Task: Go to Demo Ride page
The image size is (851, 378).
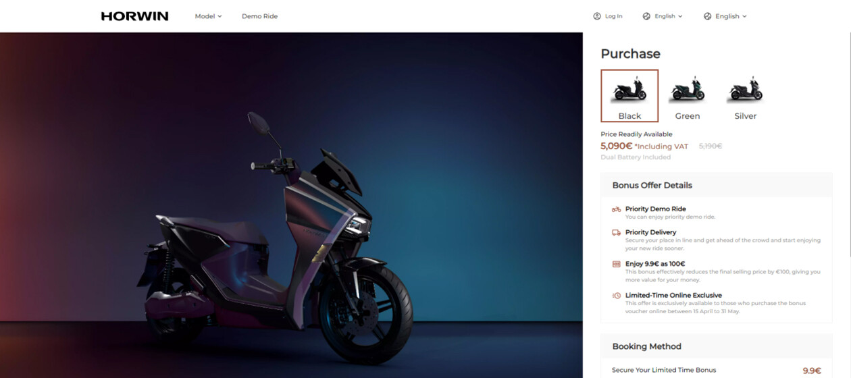Action: tap(259, 16)
